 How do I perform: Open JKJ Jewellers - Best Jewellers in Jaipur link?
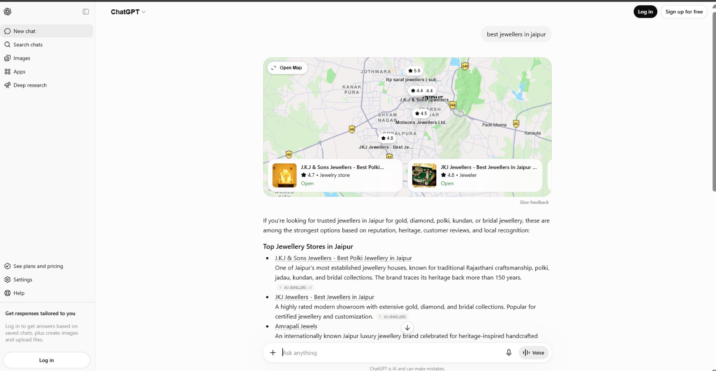tap(324, 297)
